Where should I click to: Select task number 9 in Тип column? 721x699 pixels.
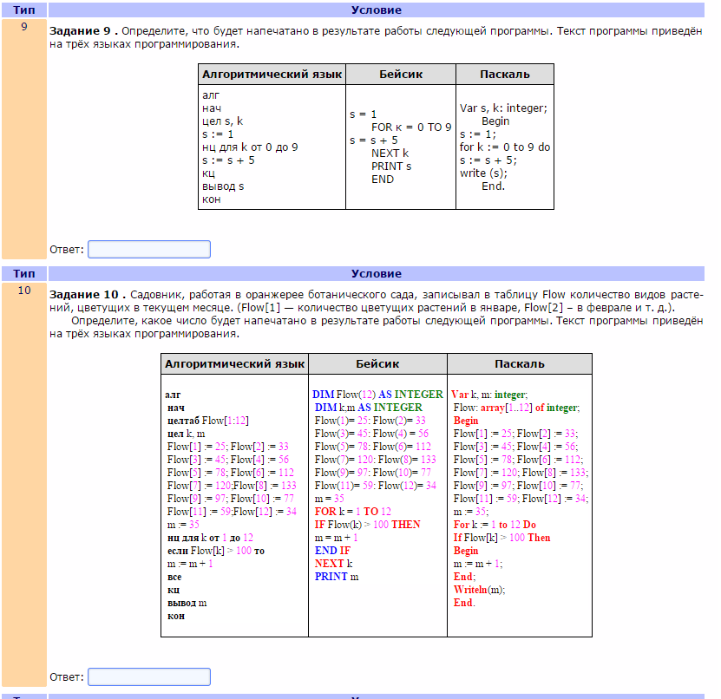point(24,27)
